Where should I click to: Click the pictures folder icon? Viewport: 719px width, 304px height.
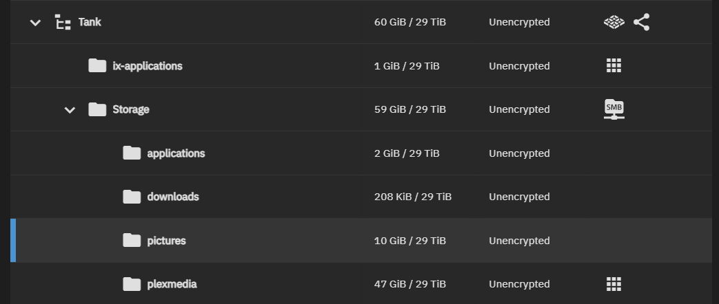(132, 240)
